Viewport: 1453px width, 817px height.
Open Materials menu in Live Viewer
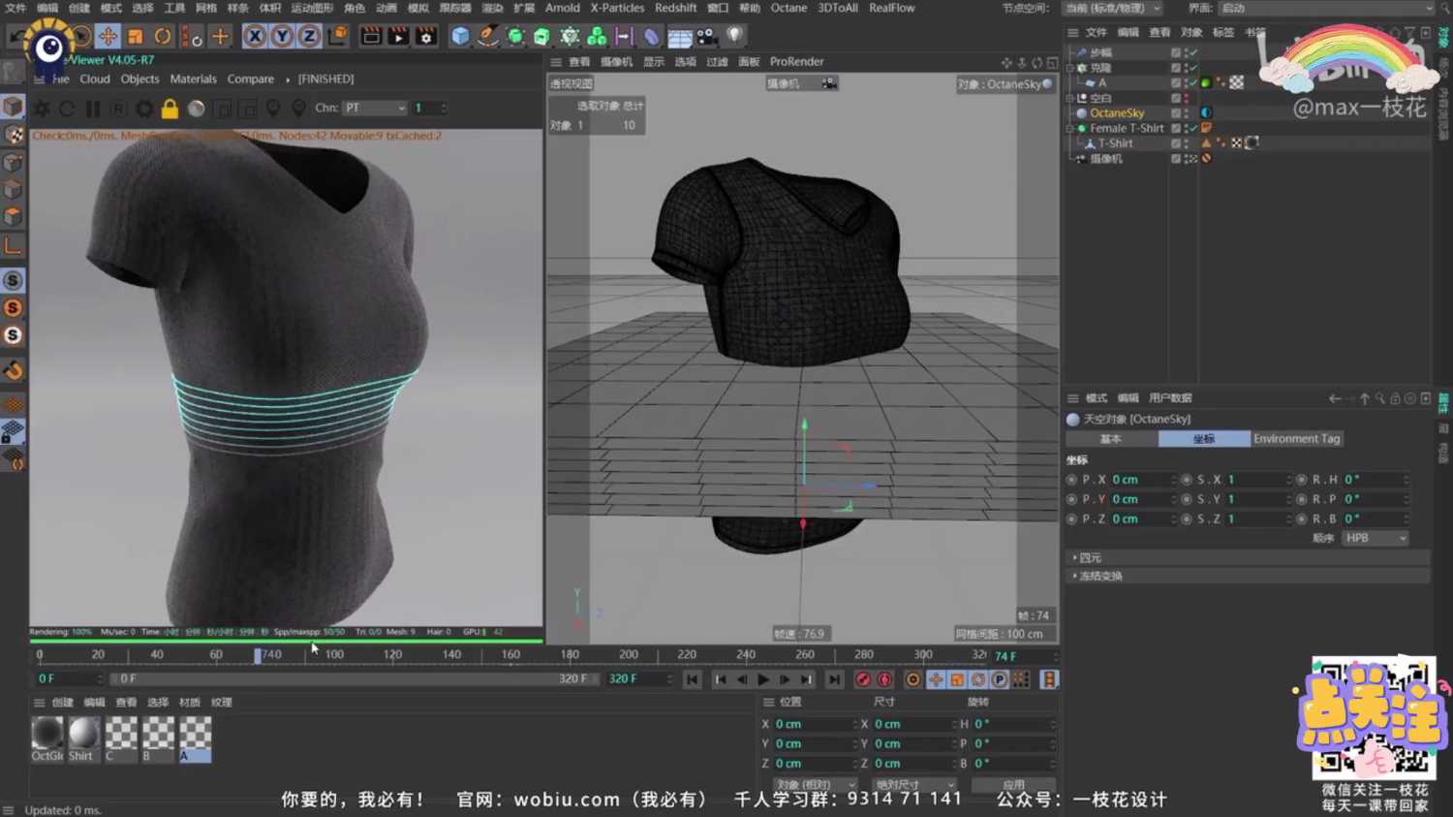(194, 79)
